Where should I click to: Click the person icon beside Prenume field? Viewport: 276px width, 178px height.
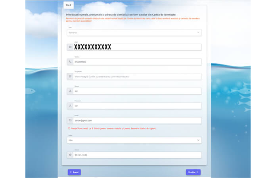[x=70, y=106]
